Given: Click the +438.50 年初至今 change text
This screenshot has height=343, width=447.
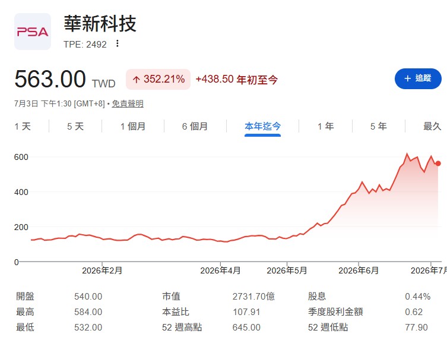Looking at the screenshot, I should (x=237, y=79).
